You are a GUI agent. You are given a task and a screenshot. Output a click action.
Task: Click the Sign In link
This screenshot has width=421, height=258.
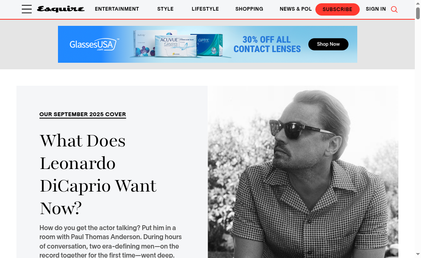(376, 9)
